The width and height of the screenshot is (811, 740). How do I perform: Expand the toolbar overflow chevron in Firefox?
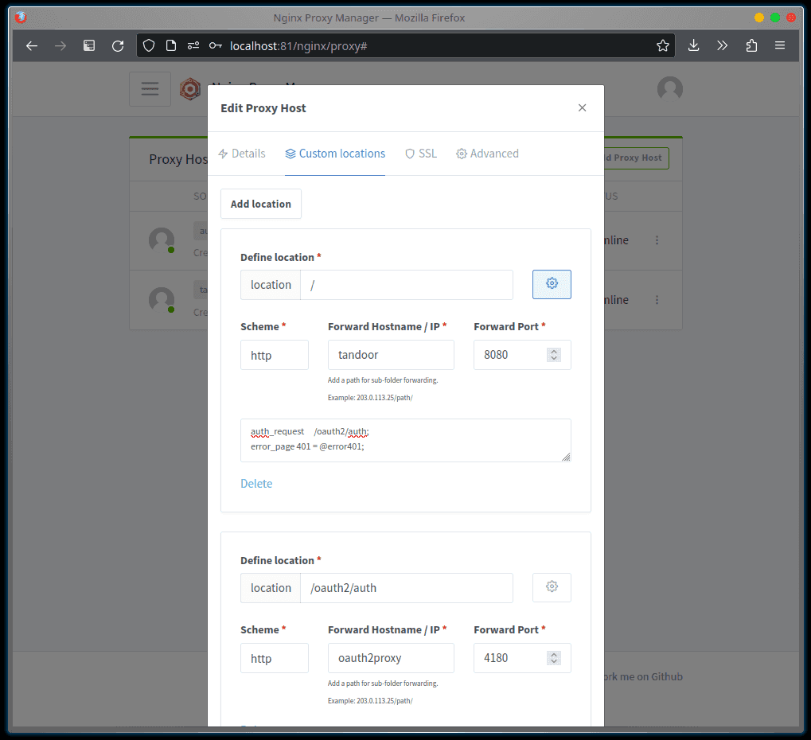723,46
